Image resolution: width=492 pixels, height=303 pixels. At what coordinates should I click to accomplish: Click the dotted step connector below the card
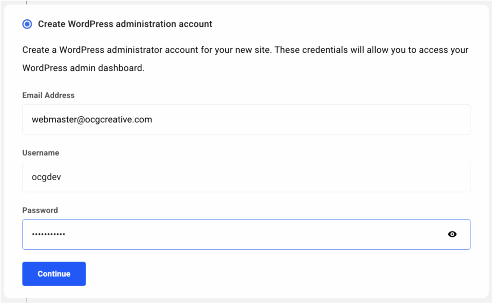(x=26, y=301)
